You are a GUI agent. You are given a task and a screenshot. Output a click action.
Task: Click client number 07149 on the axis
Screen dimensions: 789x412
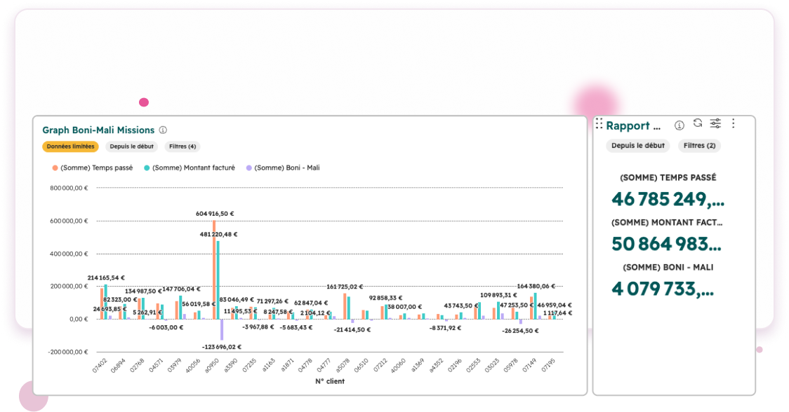529,365
